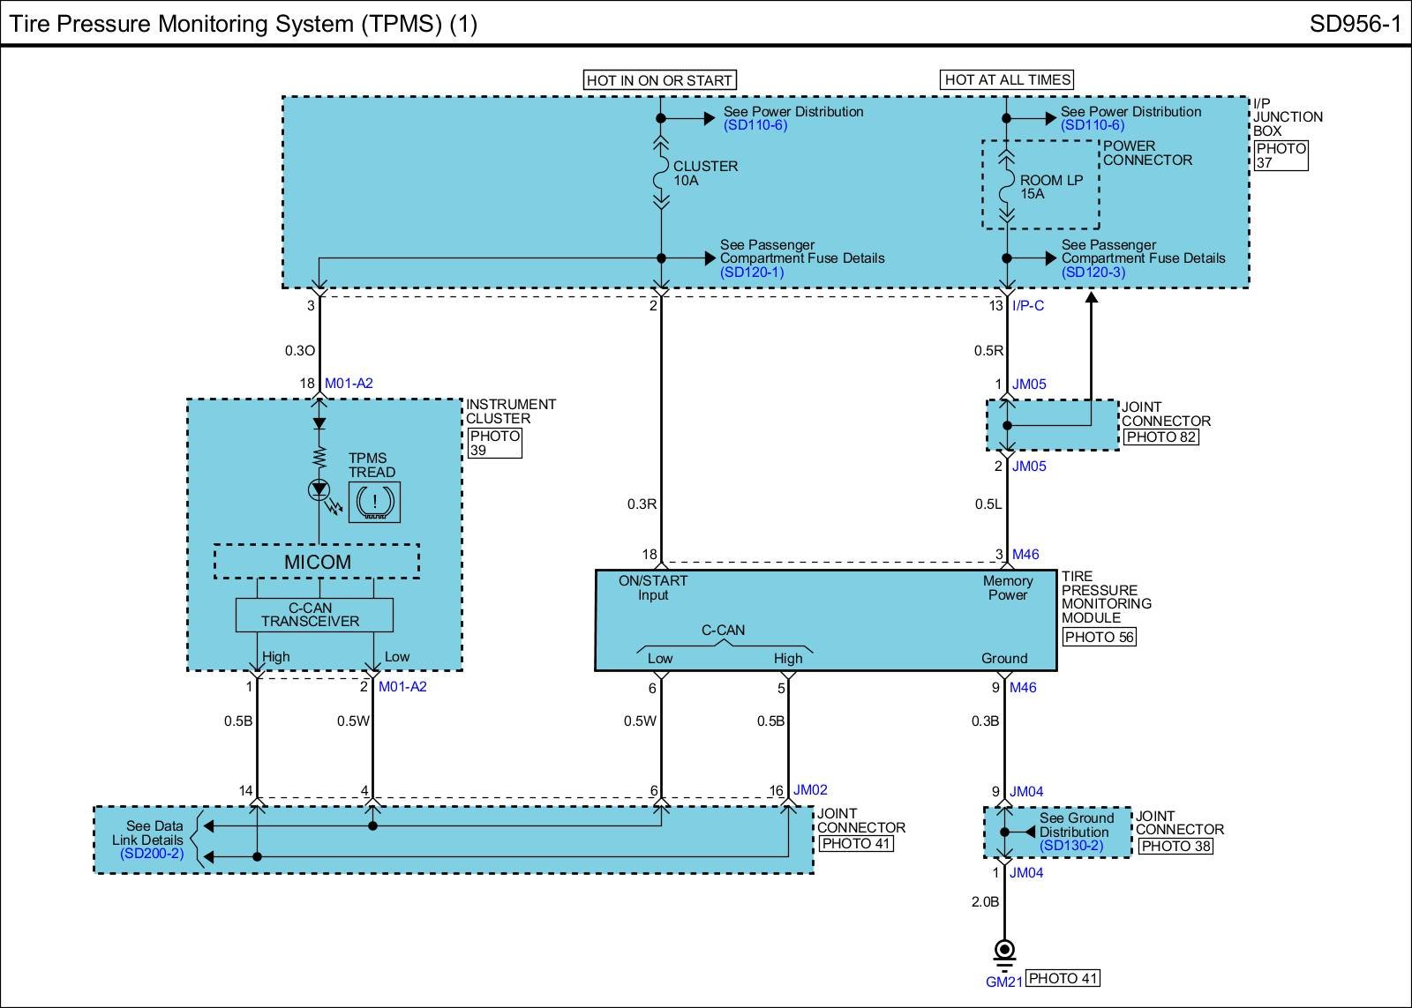
Task: Open the SD120-1 fuse details link
Action: 752,273
